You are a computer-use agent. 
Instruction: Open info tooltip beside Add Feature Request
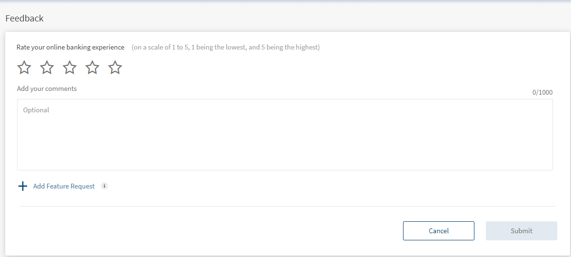pos(105,186)
